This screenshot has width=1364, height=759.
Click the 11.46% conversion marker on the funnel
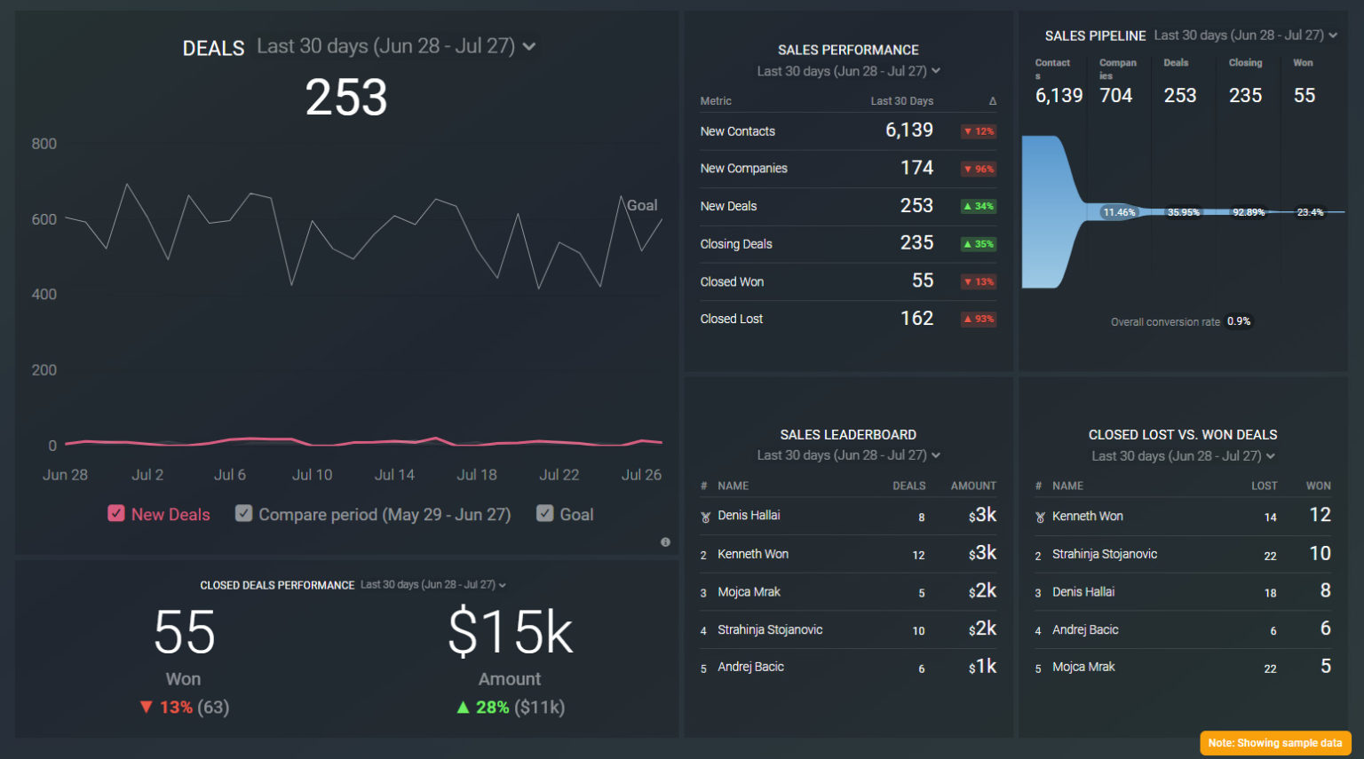pyautogui.click(x=1118, y=212)
